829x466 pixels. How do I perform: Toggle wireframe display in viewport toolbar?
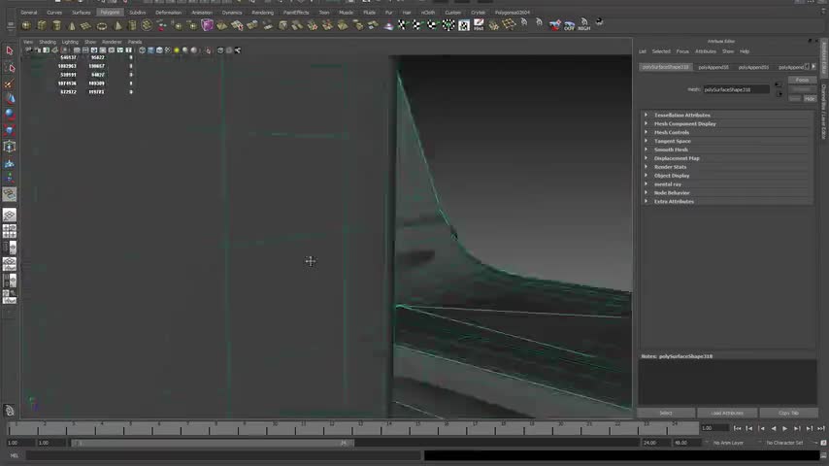[142, 50]
